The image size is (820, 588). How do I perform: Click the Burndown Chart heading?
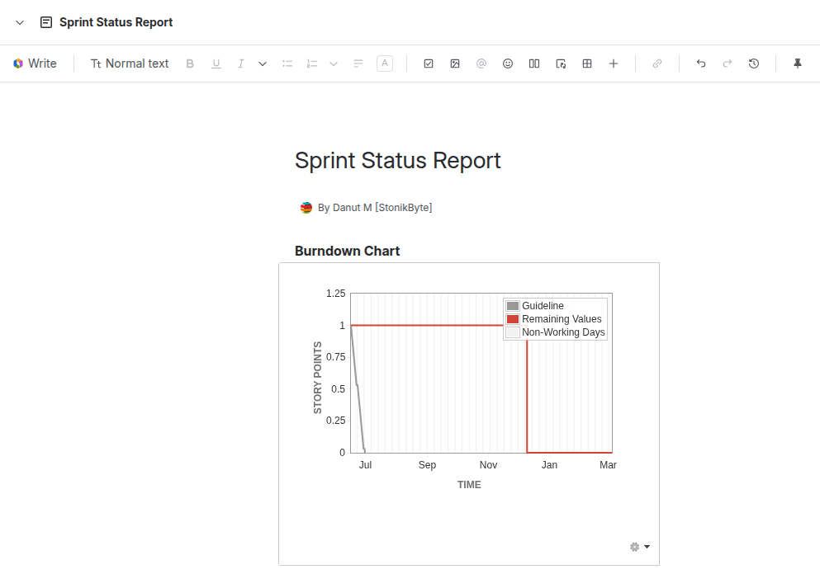(348, 252)
